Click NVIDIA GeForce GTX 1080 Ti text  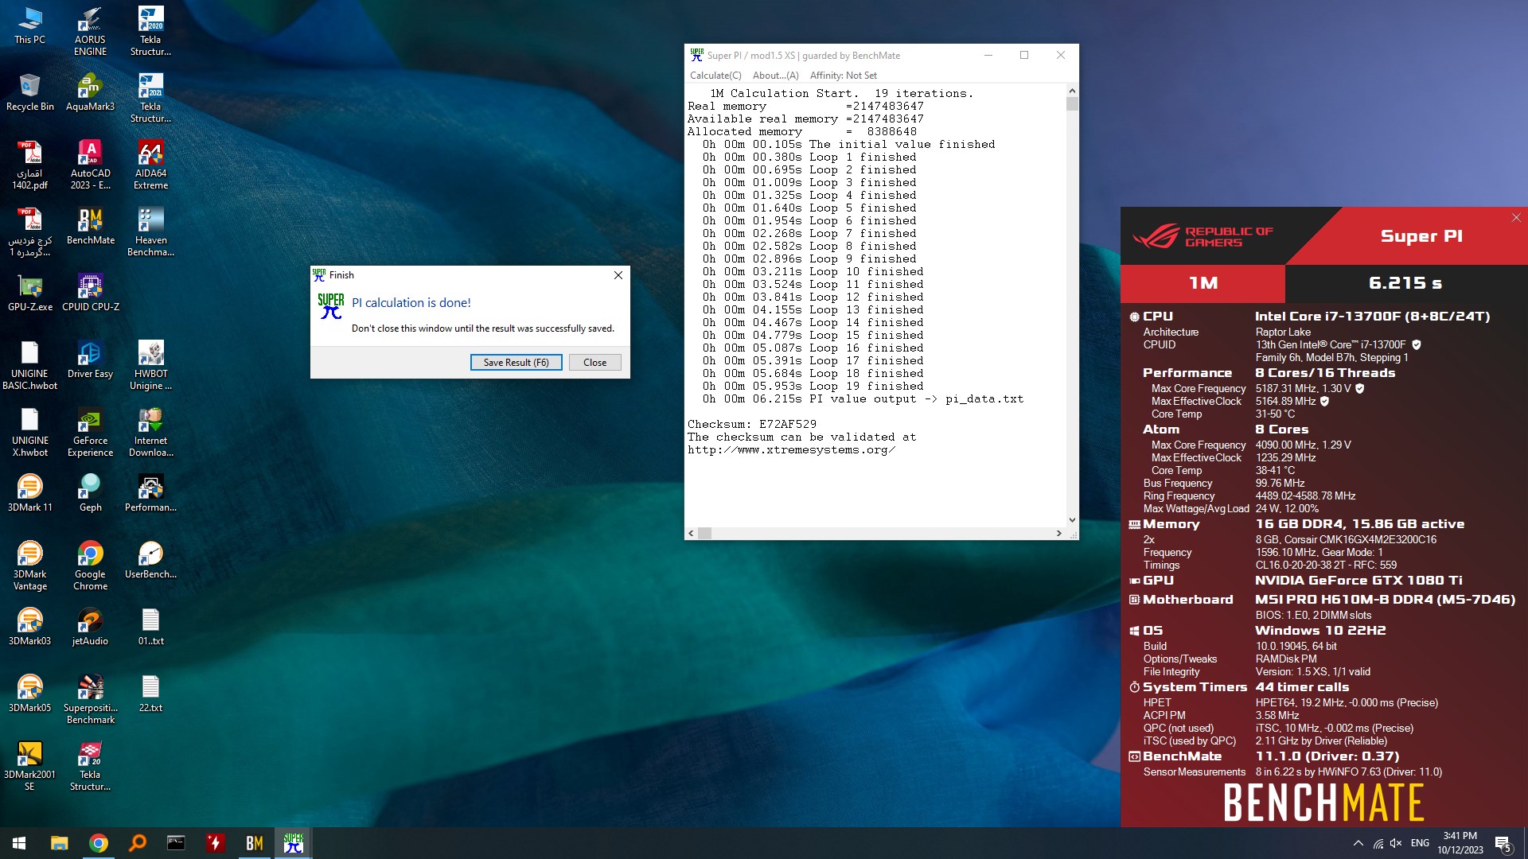click(x=1358, y=581)
